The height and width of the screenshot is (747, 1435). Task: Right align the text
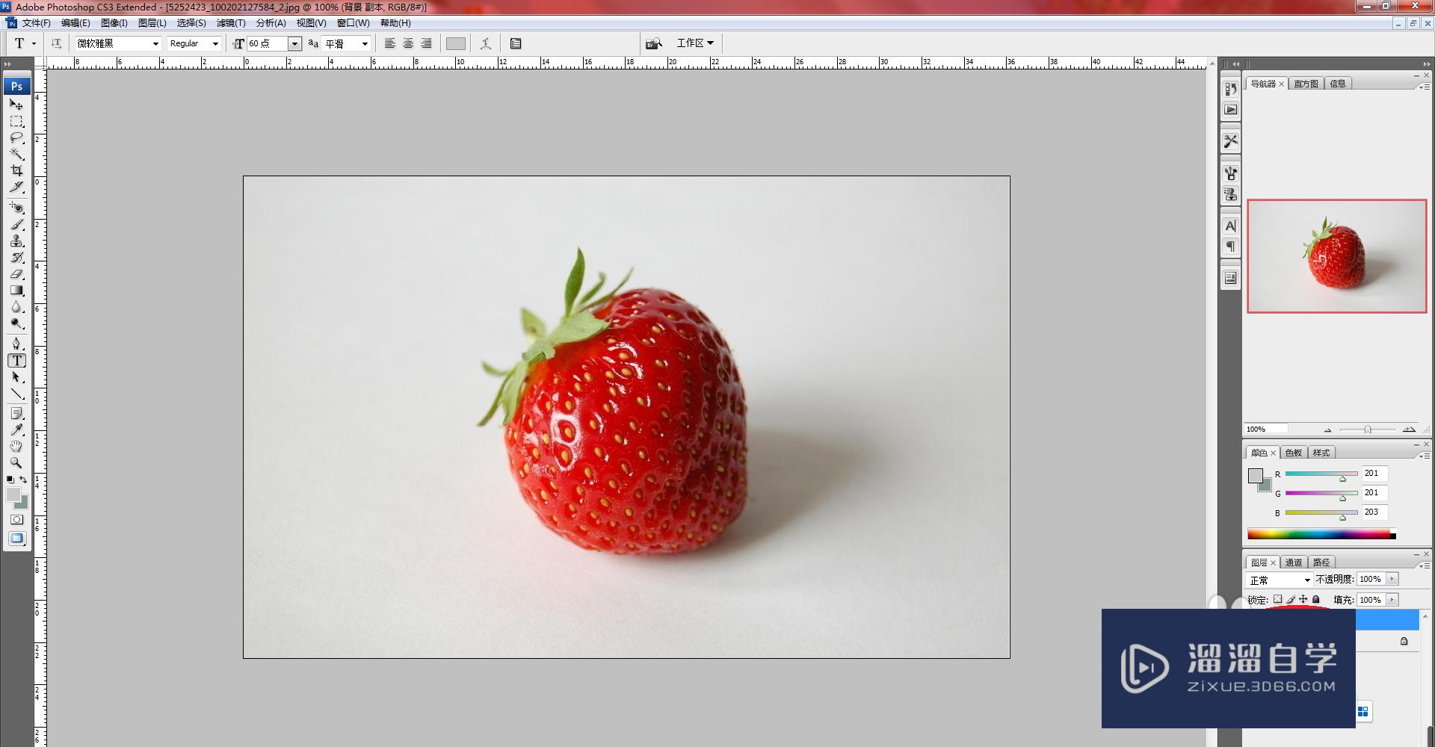click(x=426, y=43)
